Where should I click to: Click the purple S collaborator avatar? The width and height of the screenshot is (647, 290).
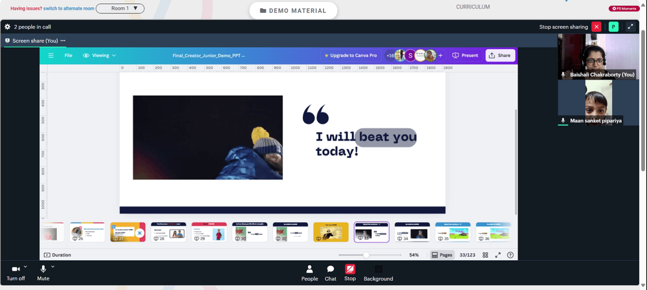410,56
